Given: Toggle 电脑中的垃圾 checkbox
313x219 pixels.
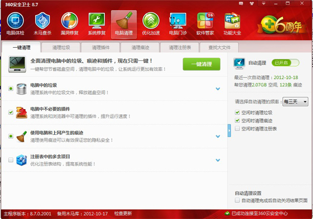Looking at the screenshot, I should click(x=11, y=88).
